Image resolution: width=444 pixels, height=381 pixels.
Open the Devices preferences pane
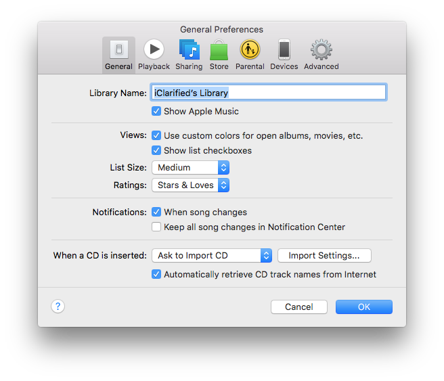pos(284,55)
